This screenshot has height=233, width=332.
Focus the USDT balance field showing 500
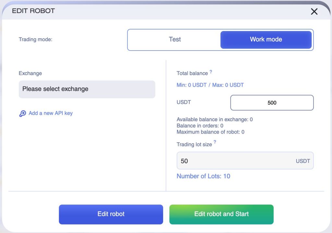pos(272,103)
